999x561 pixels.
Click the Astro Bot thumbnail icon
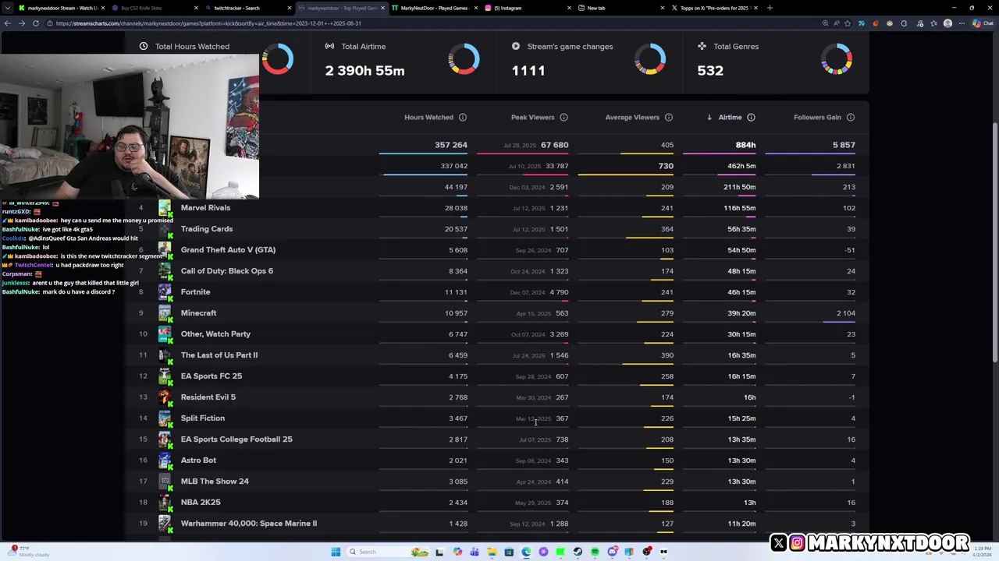(x=165, y=460)
